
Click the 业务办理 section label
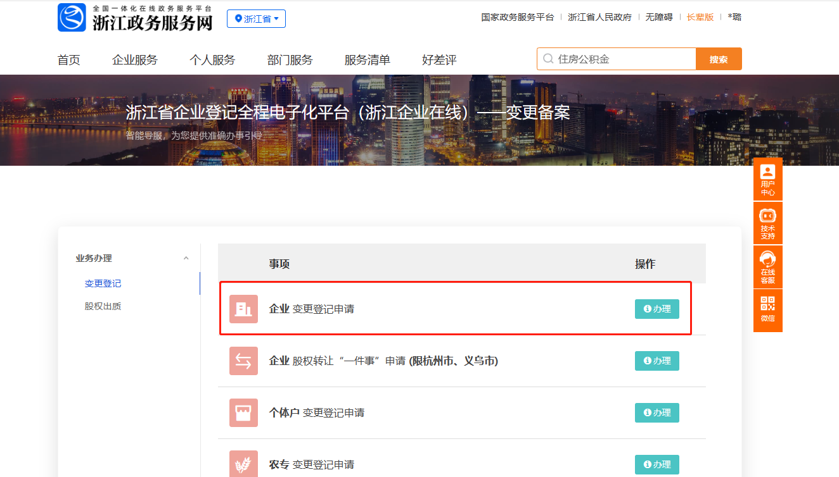(94, 258)
